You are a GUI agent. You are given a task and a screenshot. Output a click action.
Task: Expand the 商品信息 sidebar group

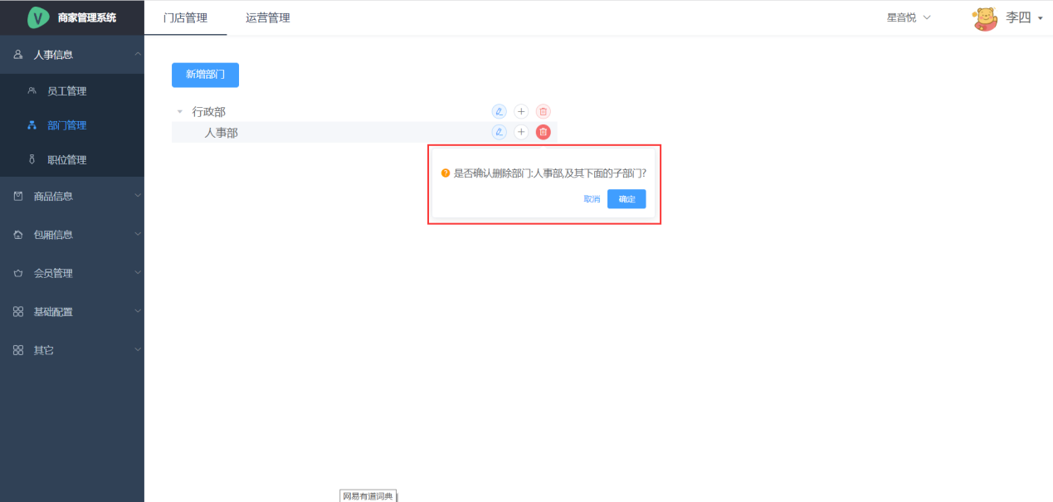coord(138,197)
